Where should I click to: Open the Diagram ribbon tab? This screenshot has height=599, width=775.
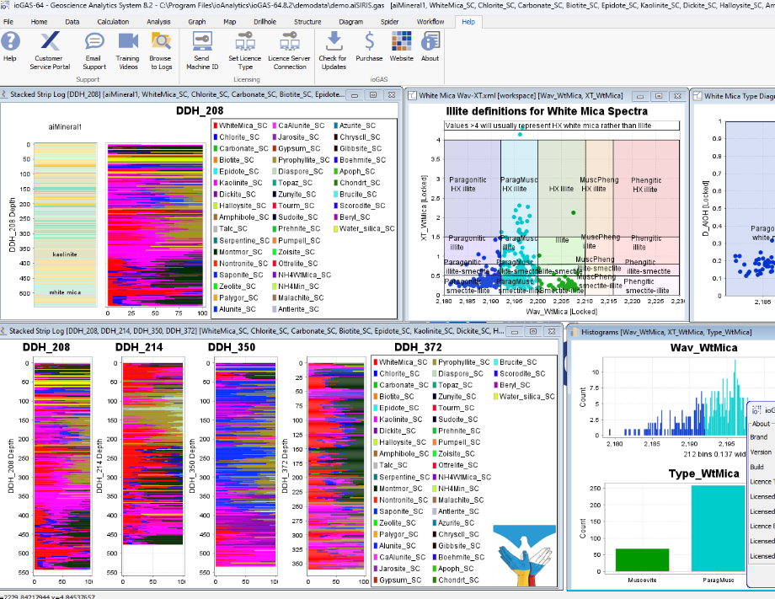coord(351,22)
